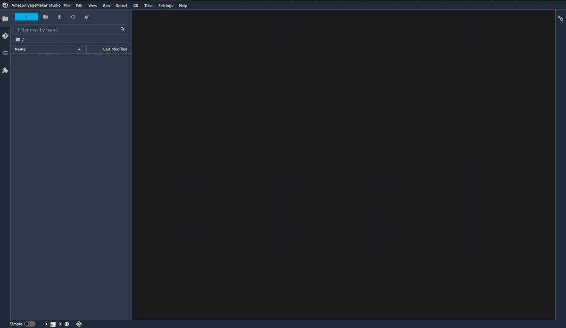Open the Run menu
This screenshot has height=328, width=566.
pyautogui.click(x=106, y=6)
